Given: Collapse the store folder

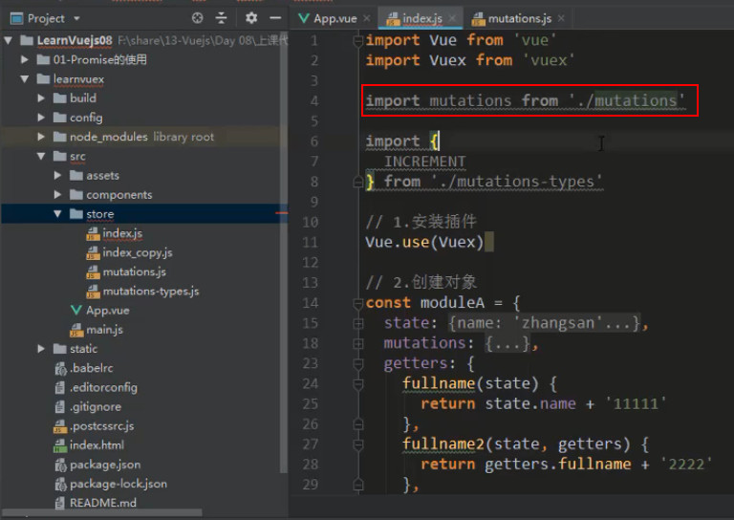Looking at the screenshot, I should (x=57, y=214).
